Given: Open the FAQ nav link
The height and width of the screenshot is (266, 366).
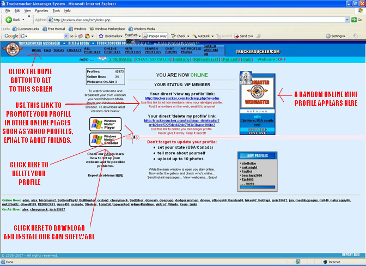Looking at the screenshot, I should point(47,50).
